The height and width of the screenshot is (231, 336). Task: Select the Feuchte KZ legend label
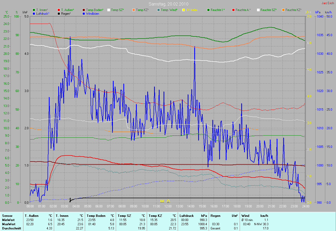293,10
